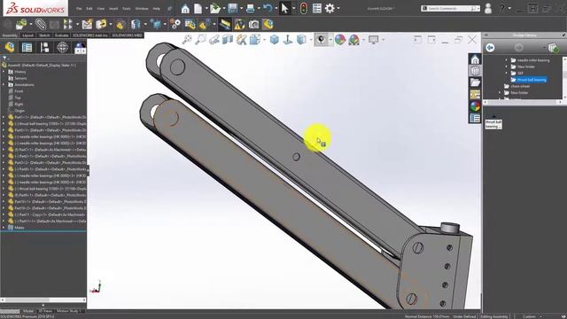This screenshot has height=319, width=567.
Task: Click the Zoom to Fit magnifier icon
Action: pos(187,39)
